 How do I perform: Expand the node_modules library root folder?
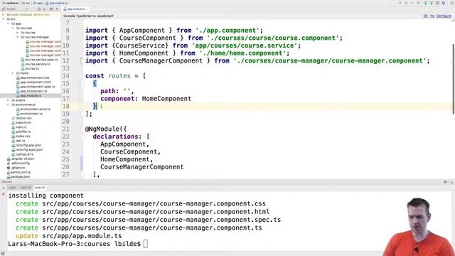click(x=3, y=14)
